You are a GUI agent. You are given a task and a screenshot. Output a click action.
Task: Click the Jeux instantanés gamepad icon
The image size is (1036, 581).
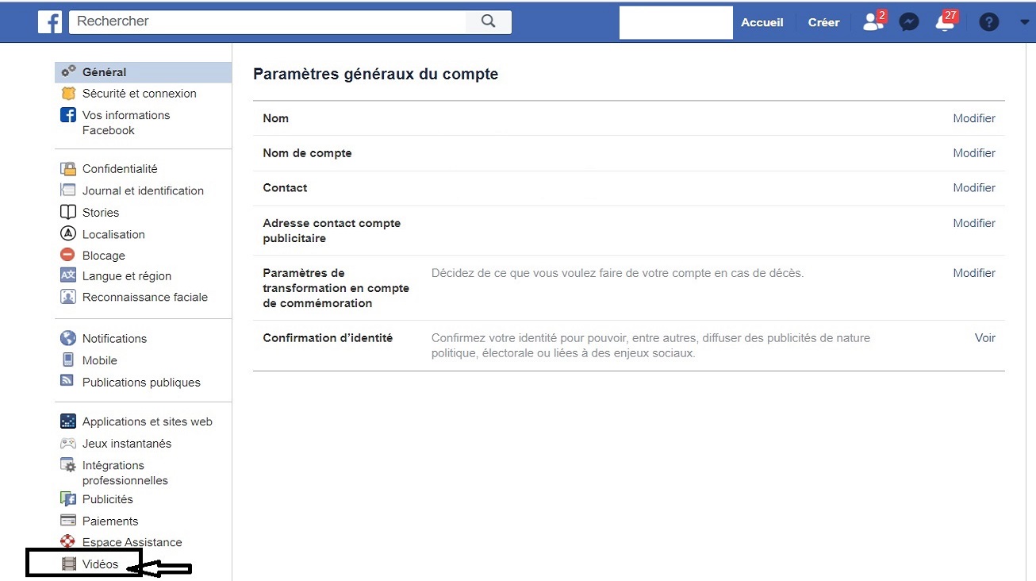click(68, 444)
